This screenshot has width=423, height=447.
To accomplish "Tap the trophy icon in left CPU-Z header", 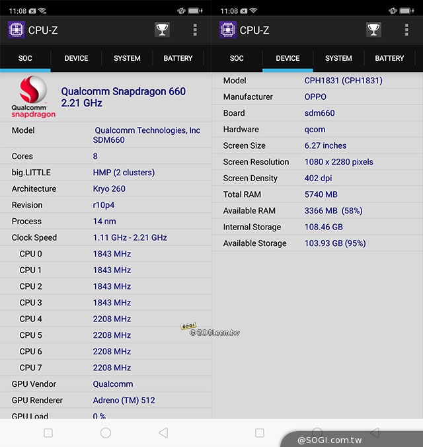I will click(x=162, y=30).
